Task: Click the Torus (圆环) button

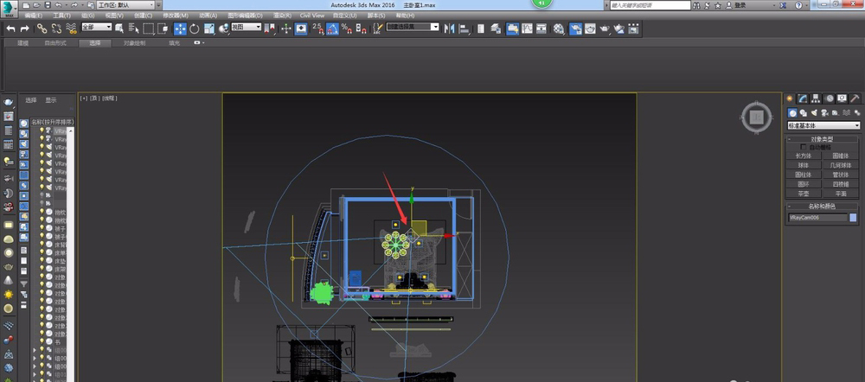Action: point(804,184)
